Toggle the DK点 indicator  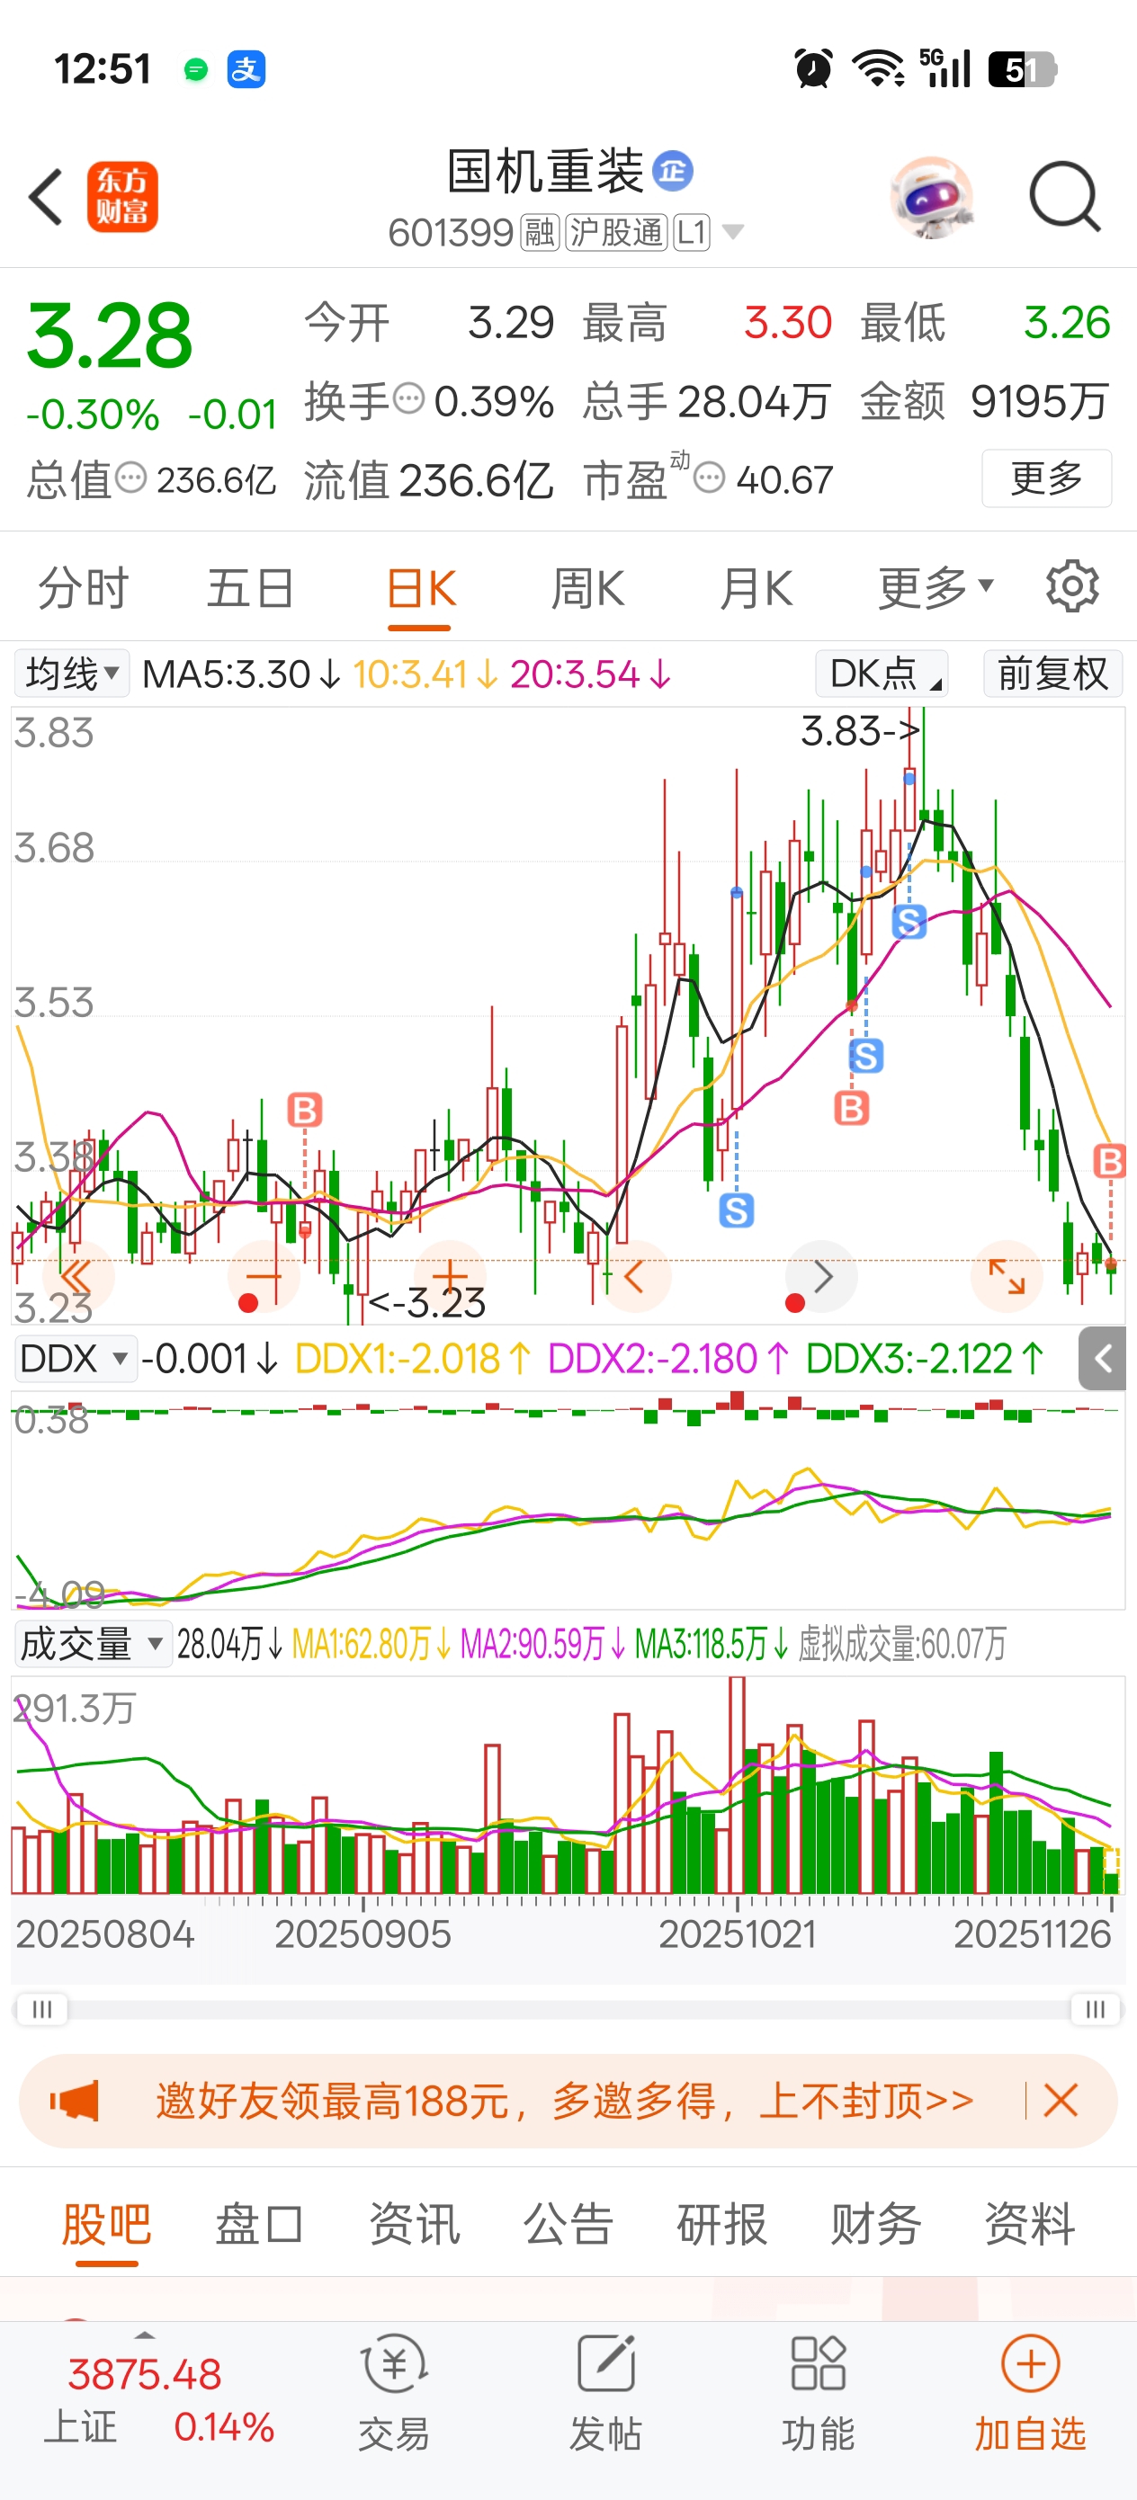pos(881,674)
